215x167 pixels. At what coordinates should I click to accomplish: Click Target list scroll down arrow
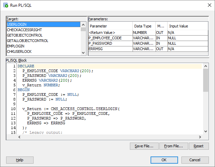click(x=83, y=53)
